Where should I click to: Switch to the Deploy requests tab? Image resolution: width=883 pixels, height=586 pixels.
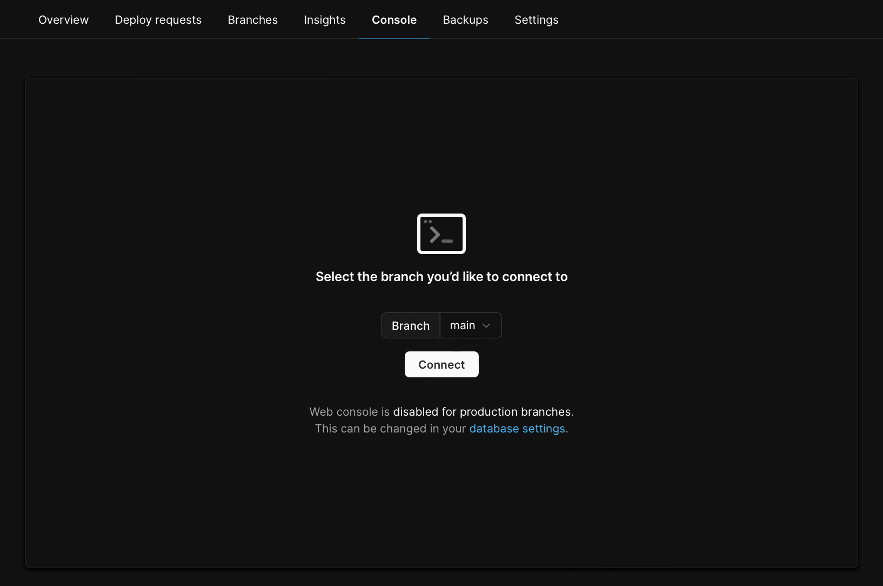pyautogui.click(x=158, y=20)
